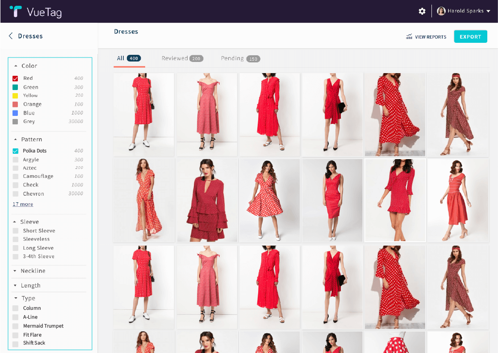Screen dimensions: 498x353
Task: Check the Long Sleeve filter
Action: click(15, 248)
